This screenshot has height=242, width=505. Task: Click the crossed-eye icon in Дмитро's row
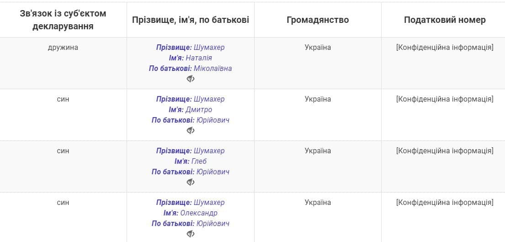190,130
